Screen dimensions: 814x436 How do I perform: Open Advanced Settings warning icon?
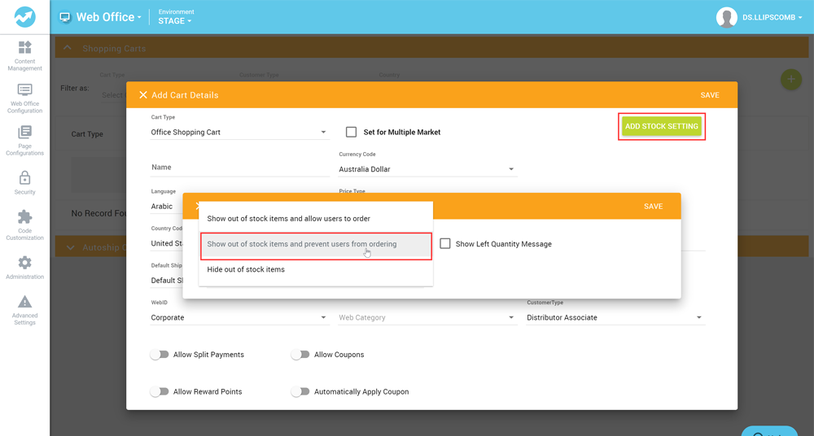coord(24,303)
